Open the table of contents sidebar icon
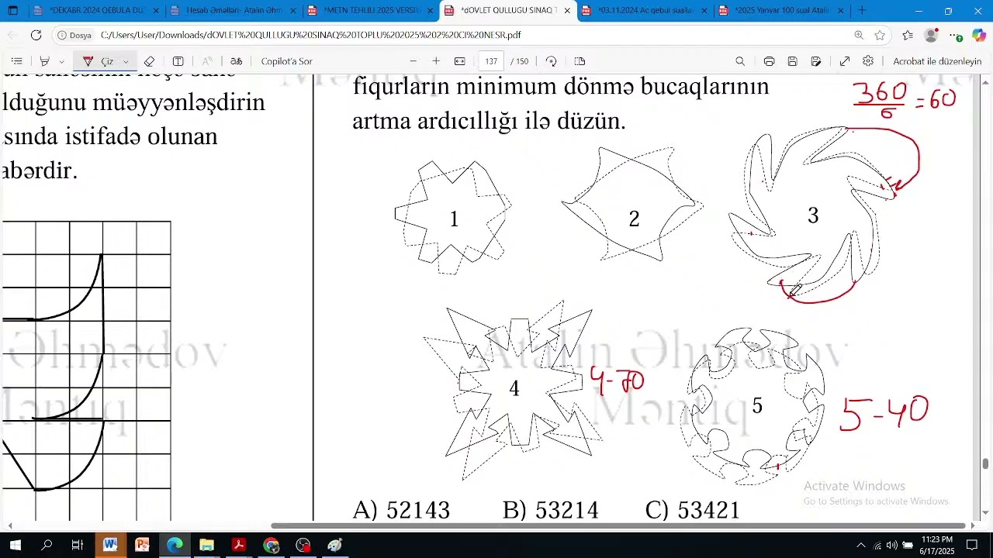Screen dimensions: 993x558 coord(16,61)
